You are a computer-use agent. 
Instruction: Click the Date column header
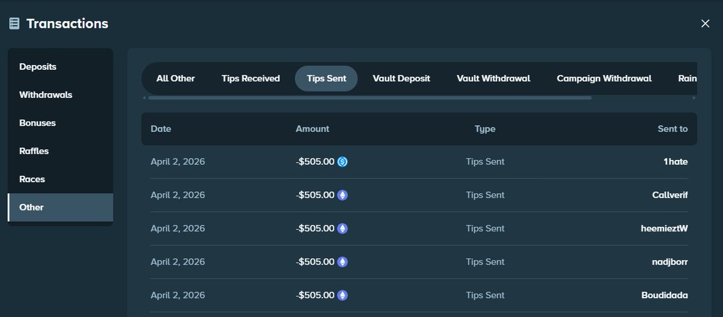point(161,129)
